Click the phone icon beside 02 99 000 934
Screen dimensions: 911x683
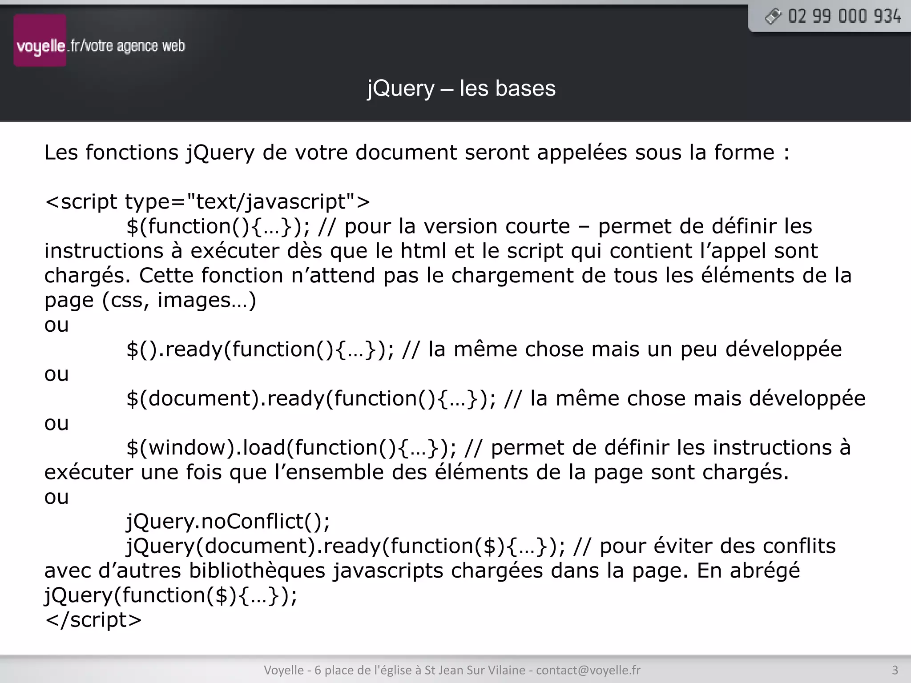click(773, 16)
